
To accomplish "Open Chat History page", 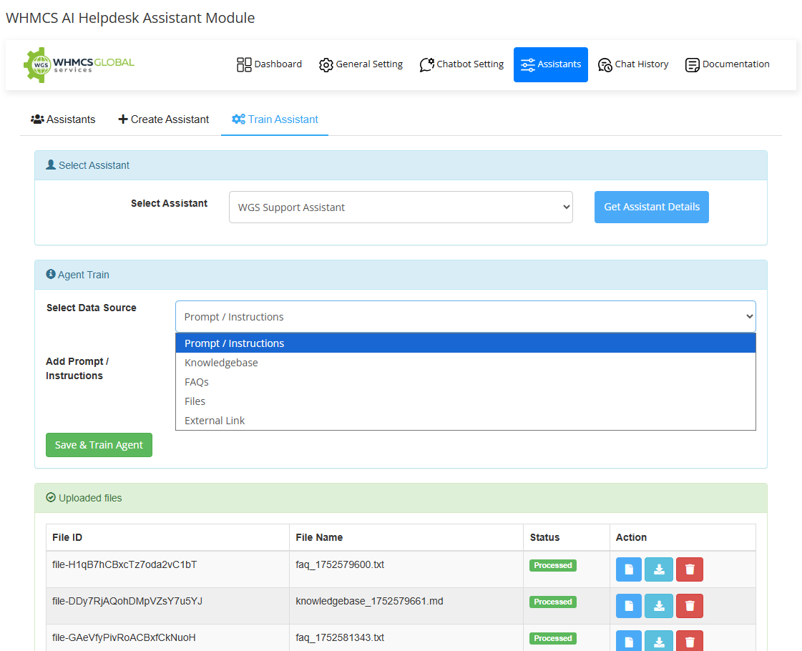I will (633, 64).
